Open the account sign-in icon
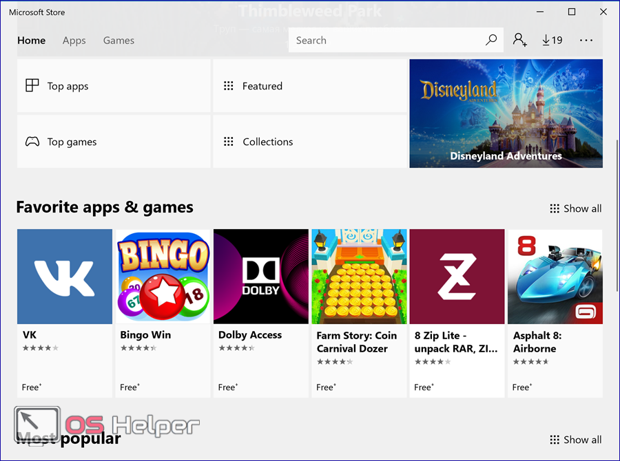Screen dimensions: 620x461 point(519,40)
